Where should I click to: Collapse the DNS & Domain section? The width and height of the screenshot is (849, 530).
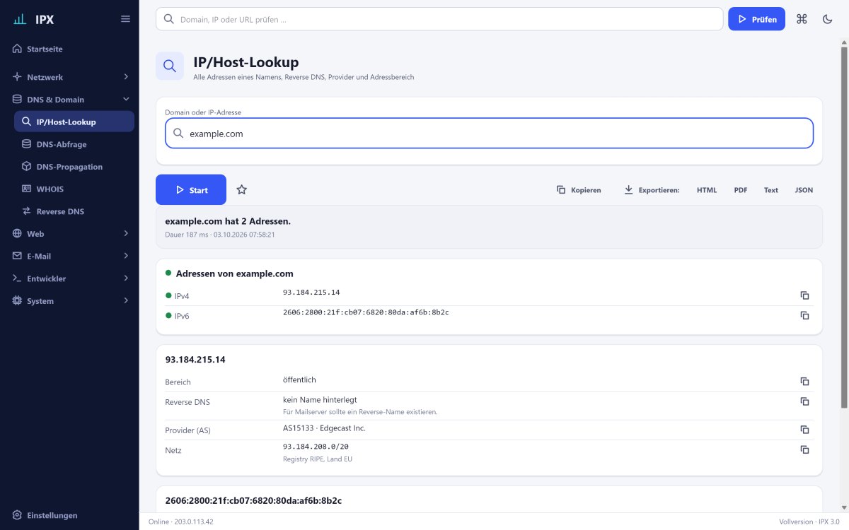tap(69, 99)
